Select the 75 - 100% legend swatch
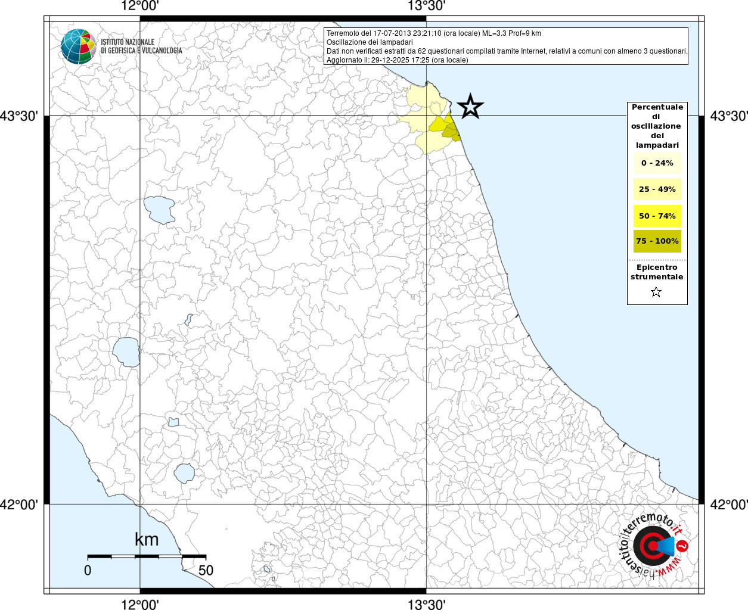Image resolution: width=748 pixels, height=610 pixels. coord(657,241)
